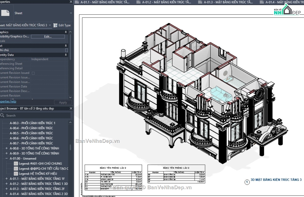
Task: Switch to the A-01.2 view tab
Action: 166,2
